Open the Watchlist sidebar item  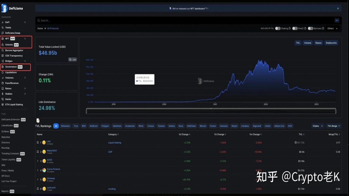click(x=6, y=137)
